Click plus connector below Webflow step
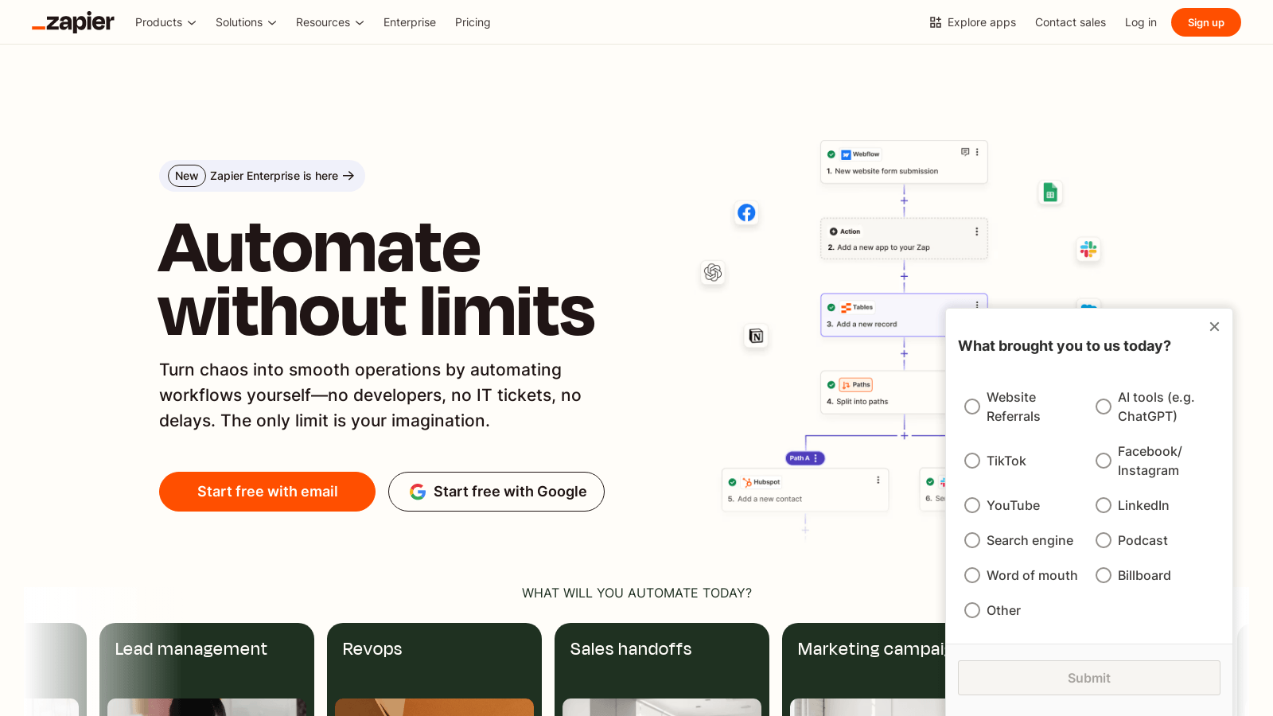This screenshot has height=716, width=1273. 904,200
